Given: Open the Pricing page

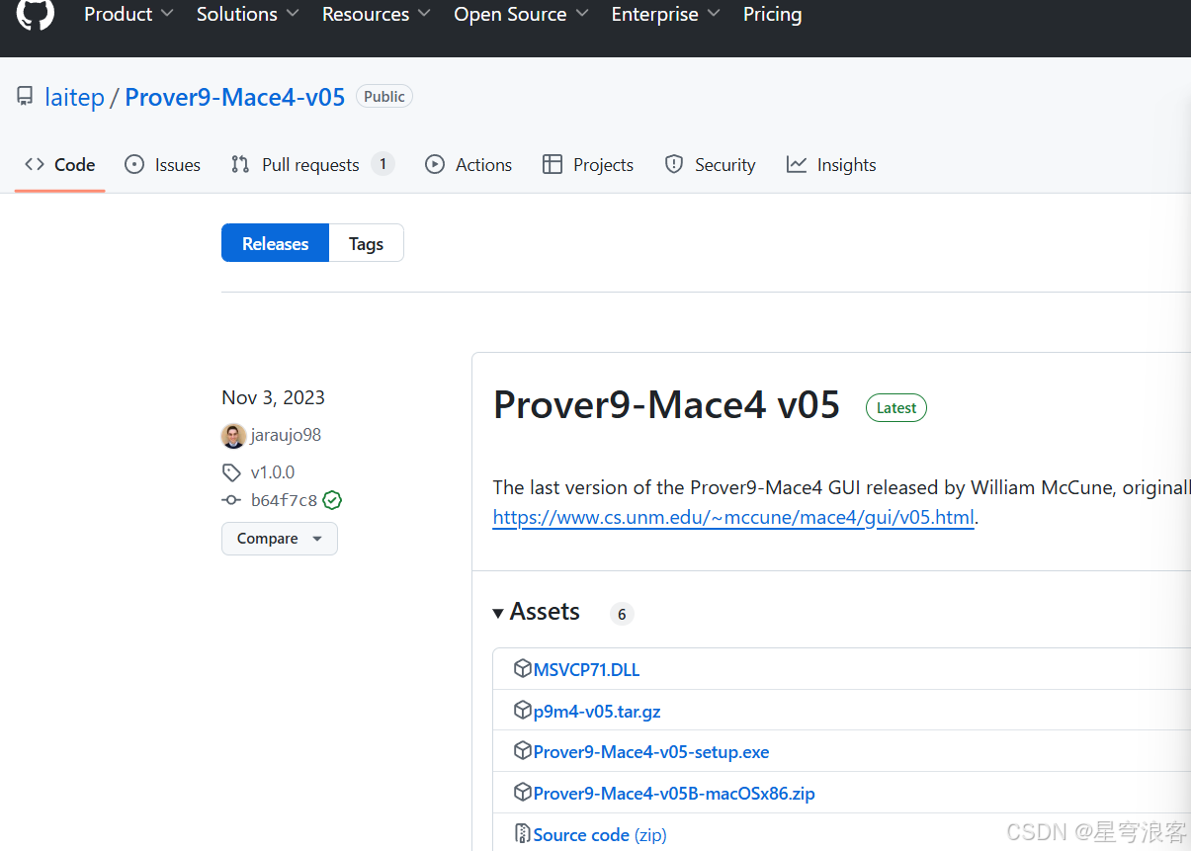Looking at the screenshot, I should click(773, 14).
